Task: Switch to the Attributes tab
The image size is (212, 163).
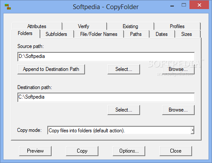Action: 37,26
